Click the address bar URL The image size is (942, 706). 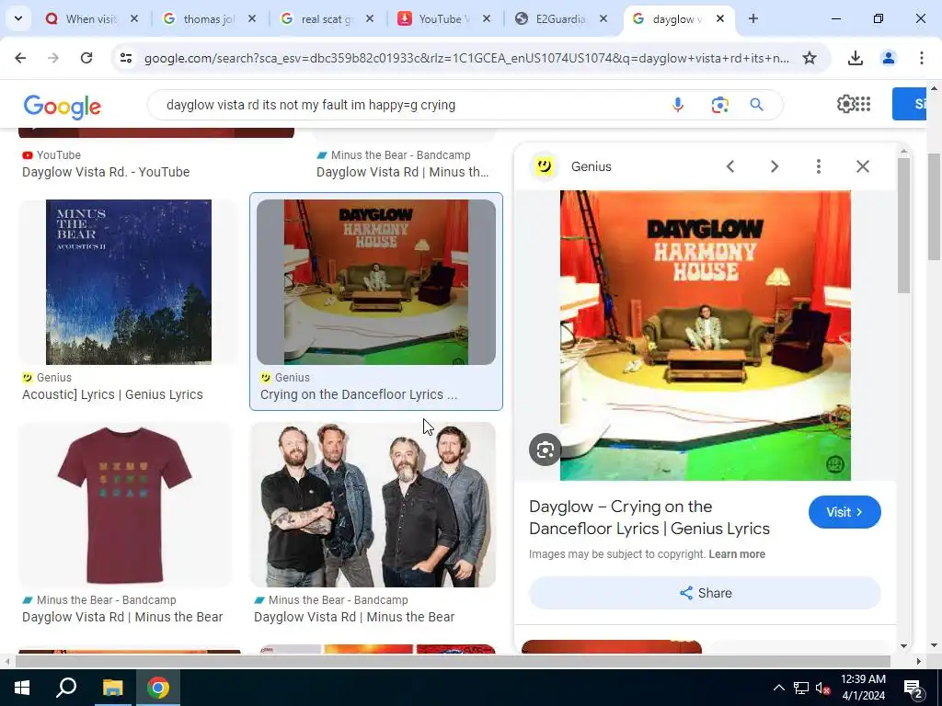click(466, 58)
